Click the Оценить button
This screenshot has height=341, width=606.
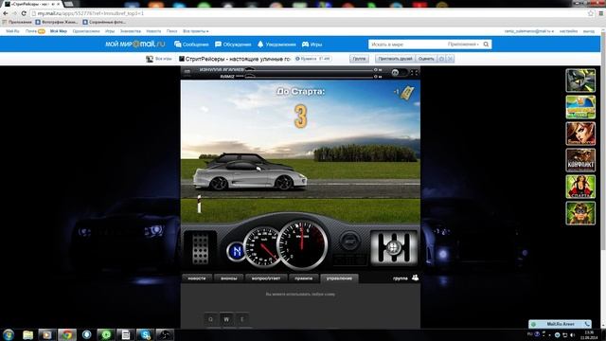click(426, 59)
